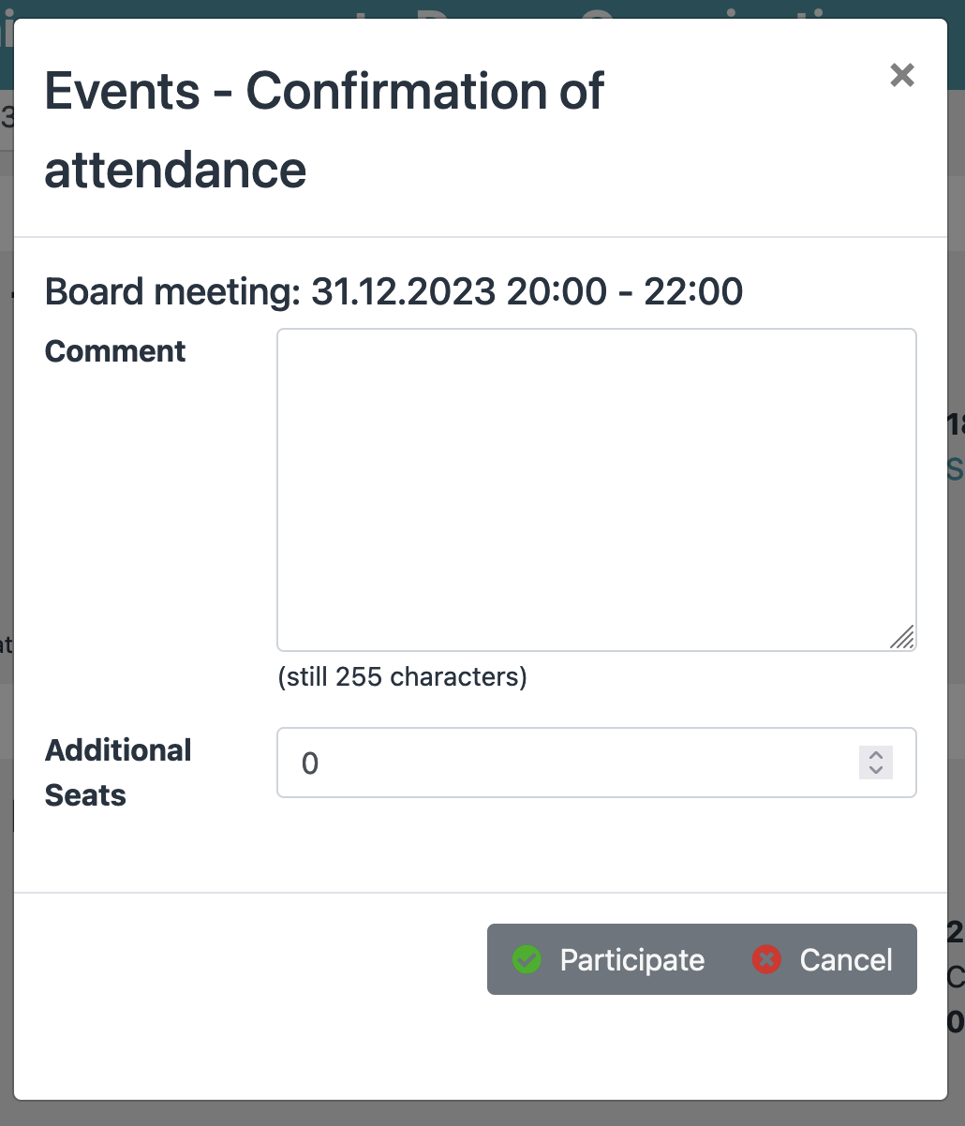Screen dimensions: 965x1126
Task: Close the attendance dialog with the X
Action: pyautogui.click(x=901, y=76)
